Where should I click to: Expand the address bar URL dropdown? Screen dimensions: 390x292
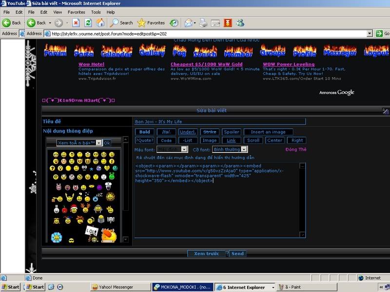tap(370, 33)
